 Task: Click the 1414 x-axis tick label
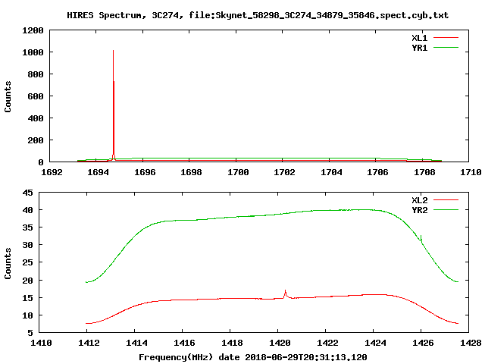136,343
